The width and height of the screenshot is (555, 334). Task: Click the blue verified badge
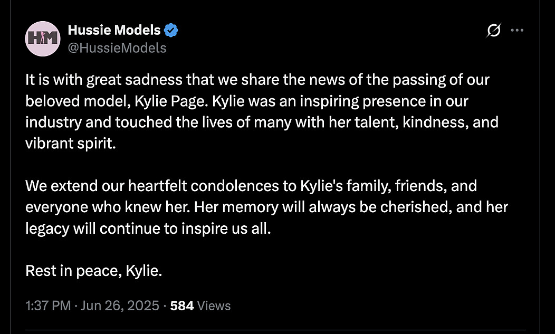click(170, 31)
